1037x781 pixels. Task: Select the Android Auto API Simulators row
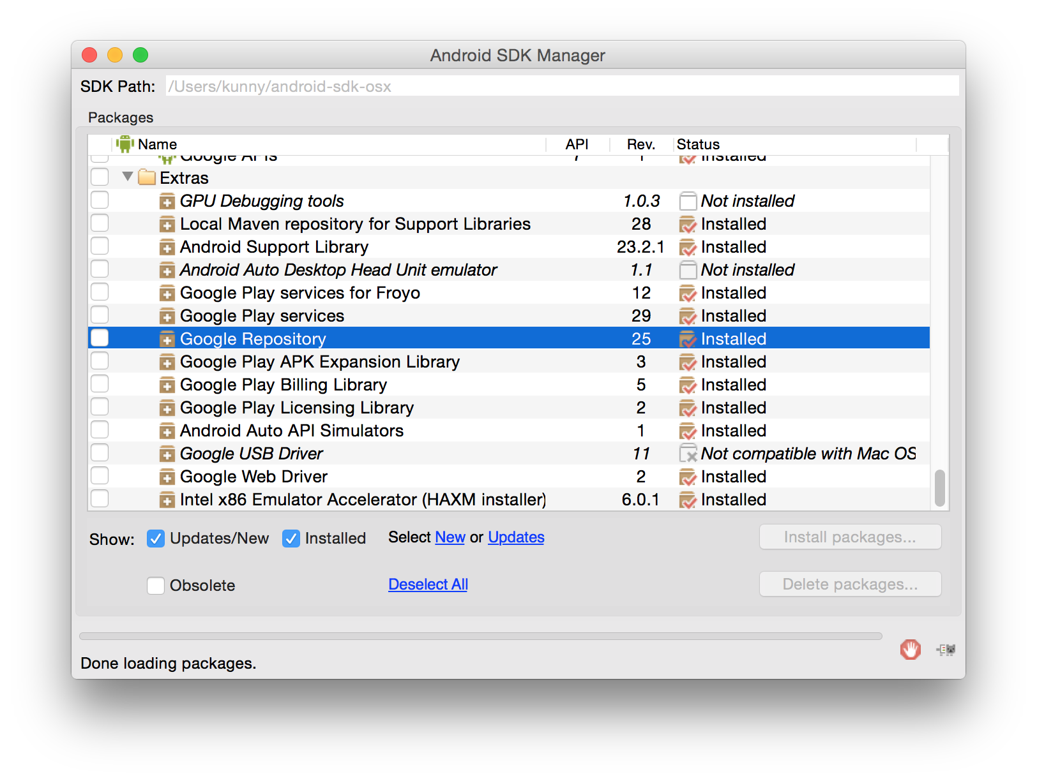point(509,431)
